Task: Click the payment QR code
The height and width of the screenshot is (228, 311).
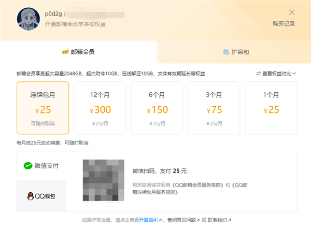Action: [103, 180]
